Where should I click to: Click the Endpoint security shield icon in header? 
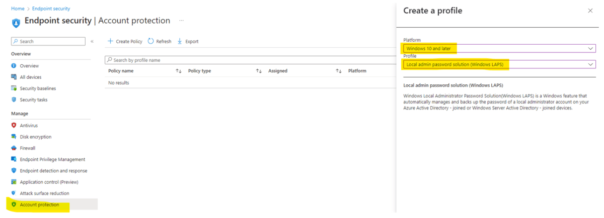(16, 23)
